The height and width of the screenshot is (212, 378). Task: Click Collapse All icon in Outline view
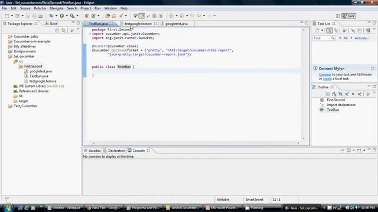tap(328, 94)
